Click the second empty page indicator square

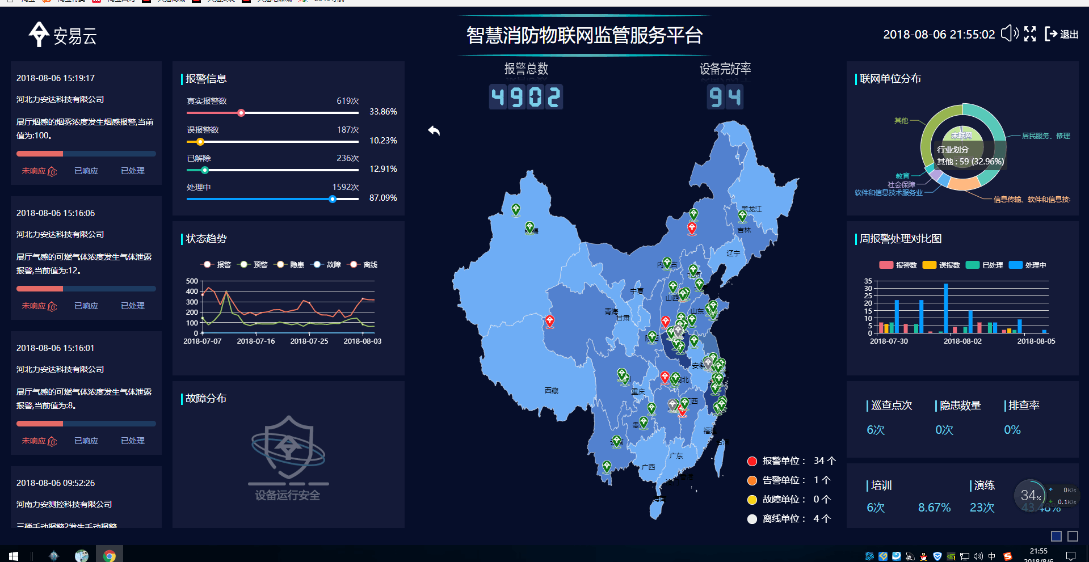[x=1073, y=536]
